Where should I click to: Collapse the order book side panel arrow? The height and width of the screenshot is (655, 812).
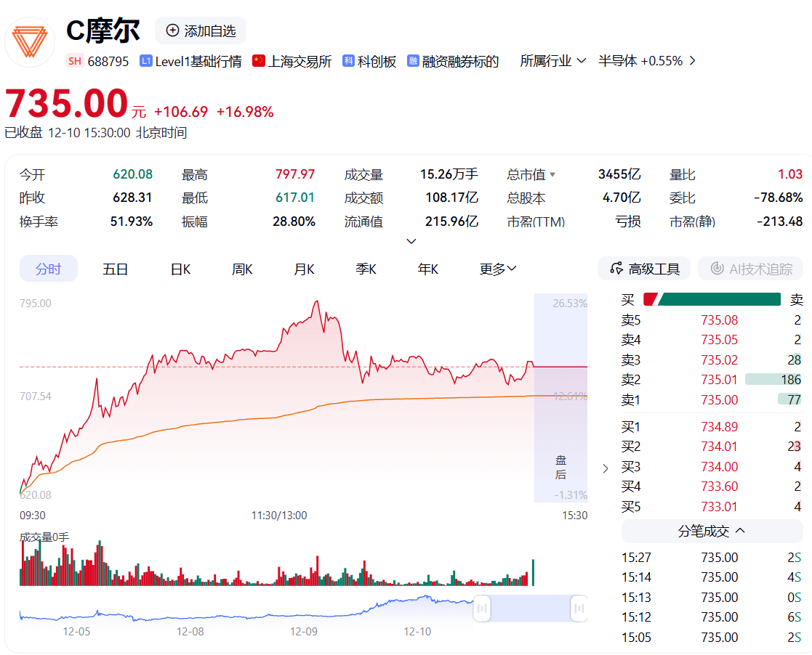(x=606, y=468)
